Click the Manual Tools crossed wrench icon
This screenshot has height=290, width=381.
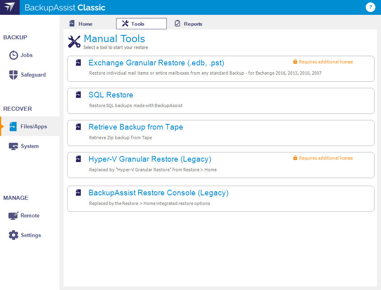pyautogui.click(x=74, y=42)
